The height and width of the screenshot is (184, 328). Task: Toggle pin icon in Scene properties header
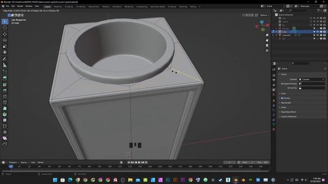tap(325, 68)
